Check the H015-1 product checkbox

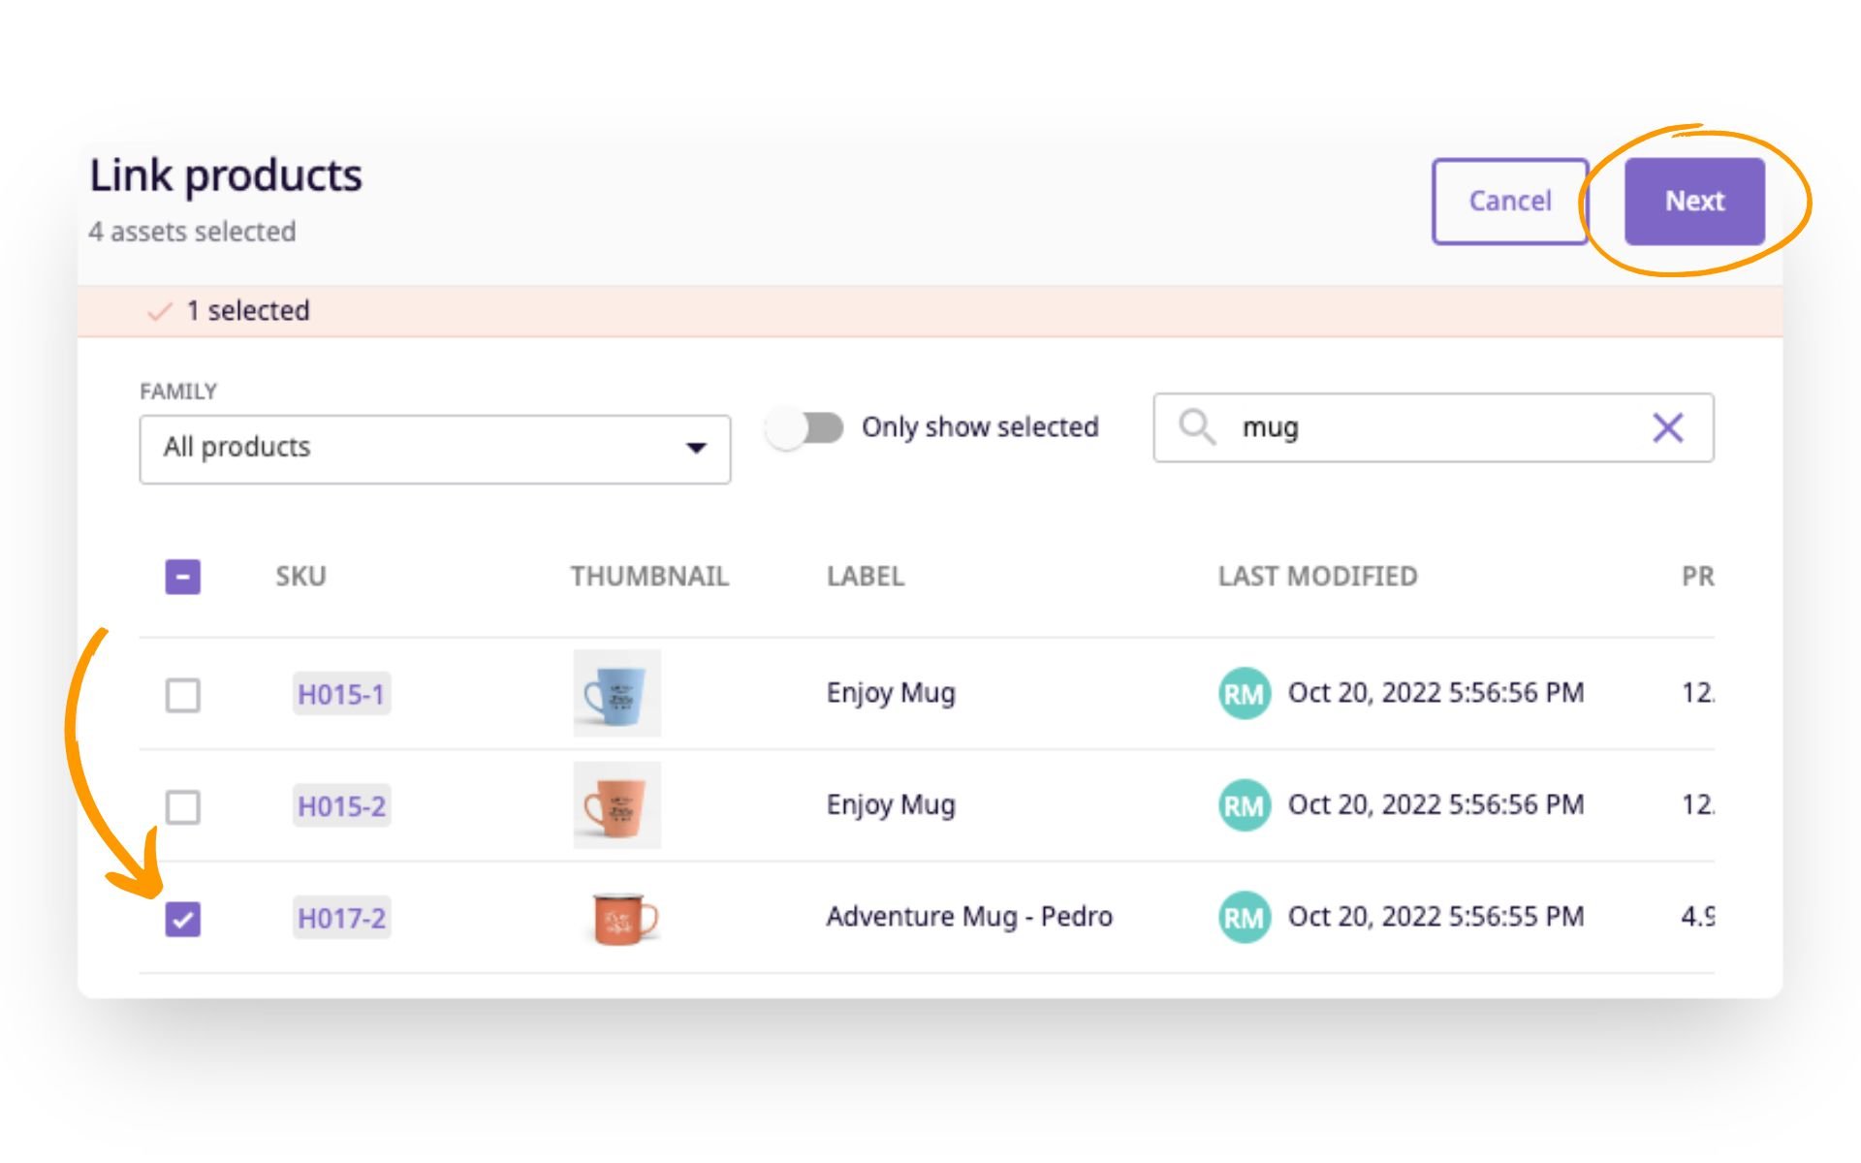coord(182,695)
